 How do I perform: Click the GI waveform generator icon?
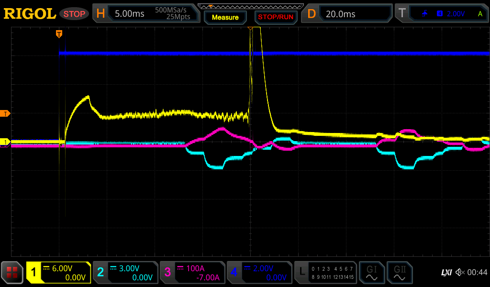point(371,273)
